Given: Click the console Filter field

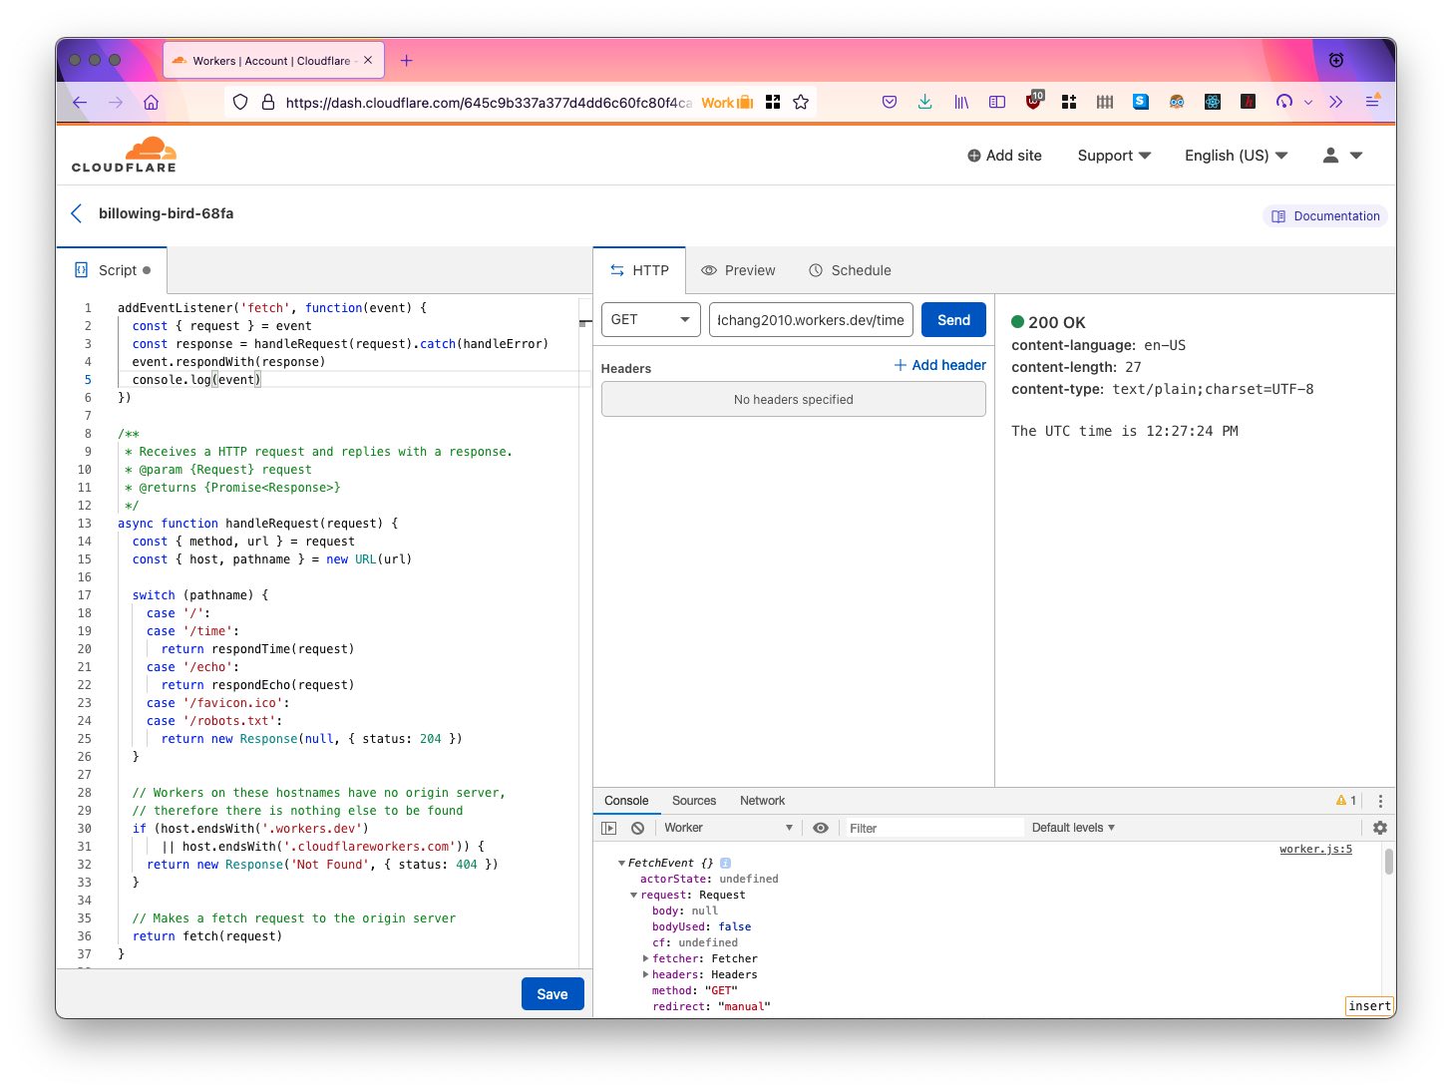Looking at the screenshot, I should coord(933,828).
